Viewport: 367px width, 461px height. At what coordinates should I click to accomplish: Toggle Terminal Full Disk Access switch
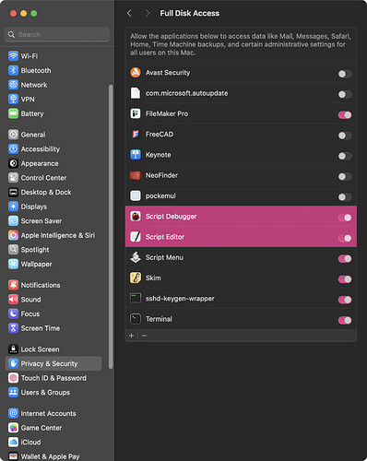(345, 320)
